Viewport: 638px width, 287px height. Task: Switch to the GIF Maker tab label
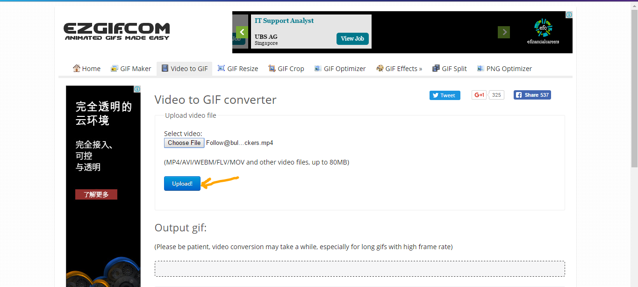pyautogui.click(x=136, y=69)
